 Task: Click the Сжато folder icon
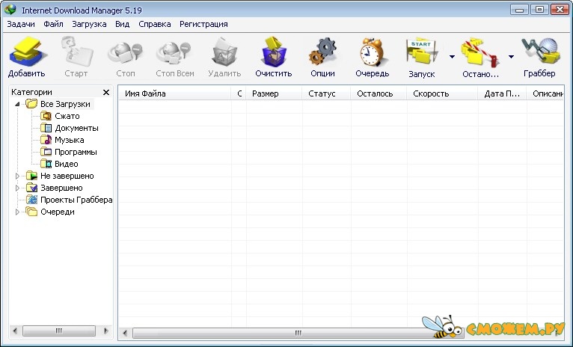[46, 116]
